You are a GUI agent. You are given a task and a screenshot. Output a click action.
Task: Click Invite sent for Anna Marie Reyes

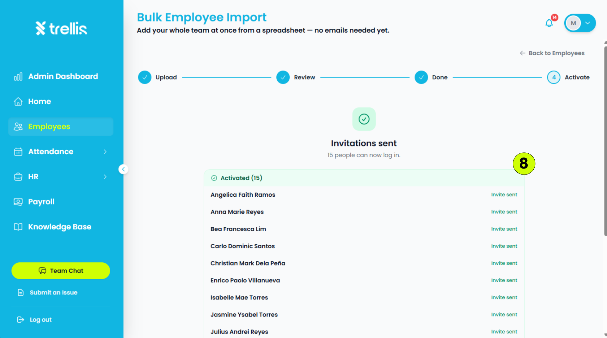click(504, 212)
